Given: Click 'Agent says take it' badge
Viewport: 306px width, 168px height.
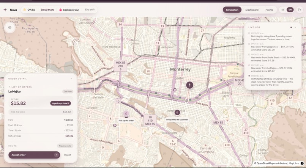Looking at the screenshot, I should [x=60, y=103].
